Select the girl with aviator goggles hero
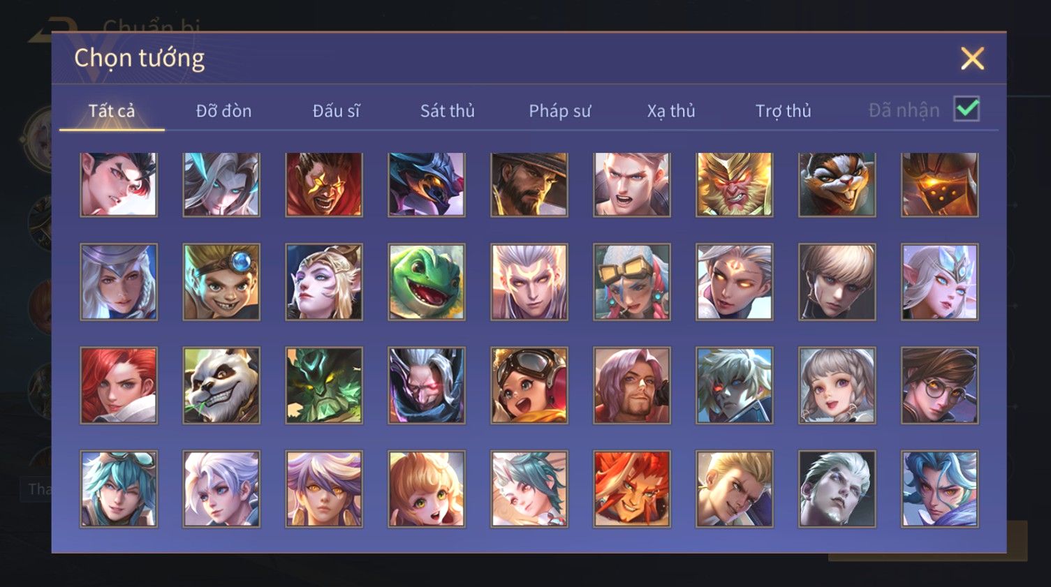The image size is (1051, 587). [529, 385]
